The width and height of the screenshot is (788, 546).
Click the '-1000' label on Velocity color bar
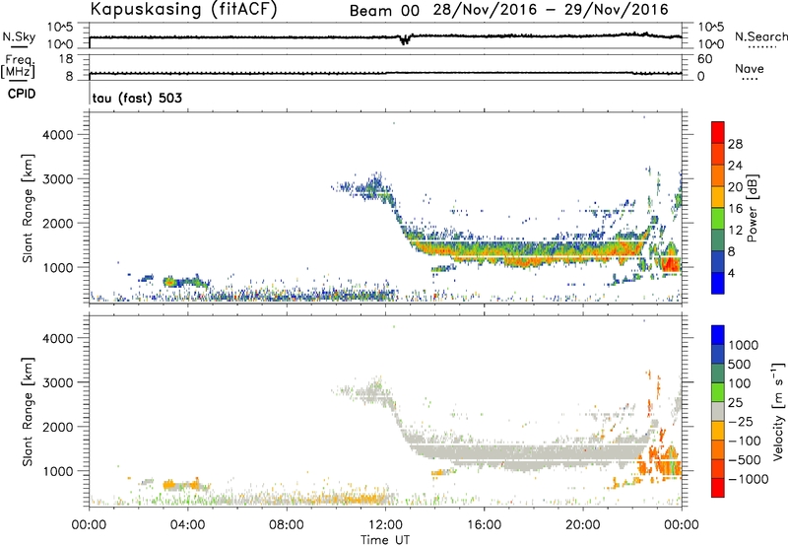748,479
